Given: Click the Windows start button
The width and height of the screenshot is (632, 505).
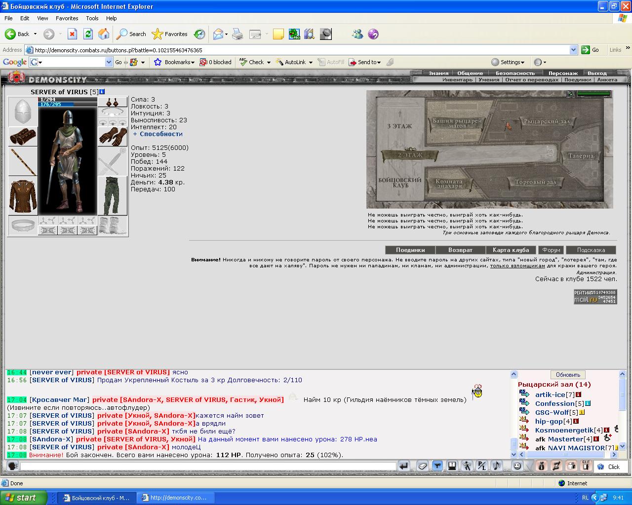Looking at the screenshot, I should 24,498.
